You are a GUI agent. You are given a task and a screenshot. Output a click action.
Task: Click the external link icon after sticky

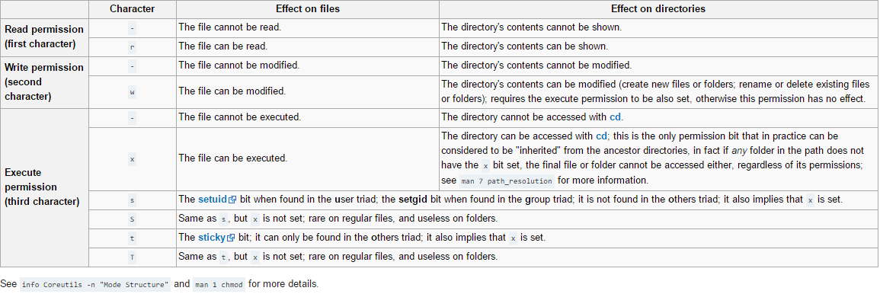coord(230,238)
